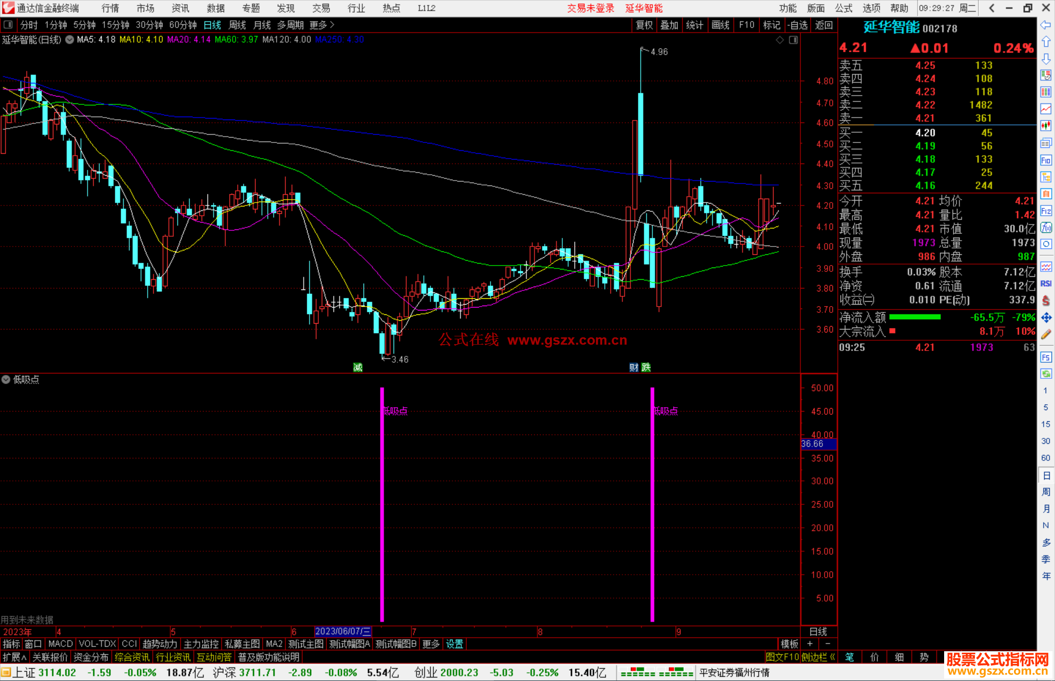The image size is (1055, 681).
Task: Open the F12 sidebar icon
Action: pos(1045,211)
